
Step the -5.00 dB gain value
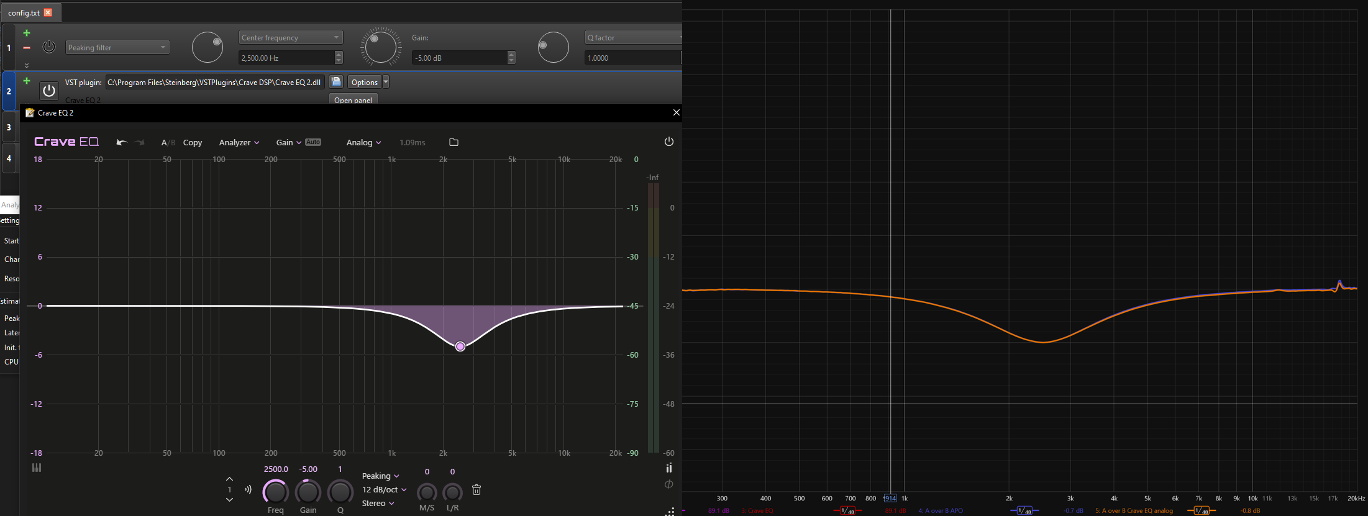click(511, 58)
